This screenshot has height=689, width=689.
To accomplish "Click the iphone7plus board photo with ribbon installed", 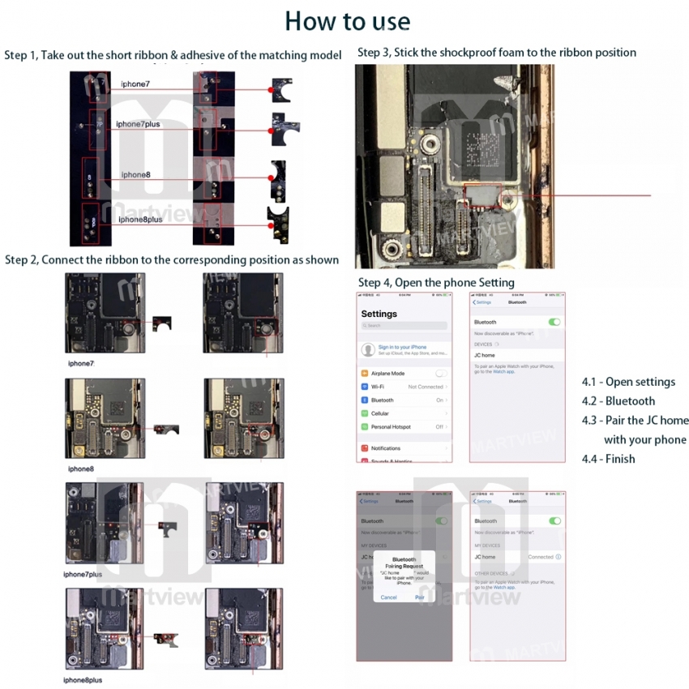I will tap(245, 523).
